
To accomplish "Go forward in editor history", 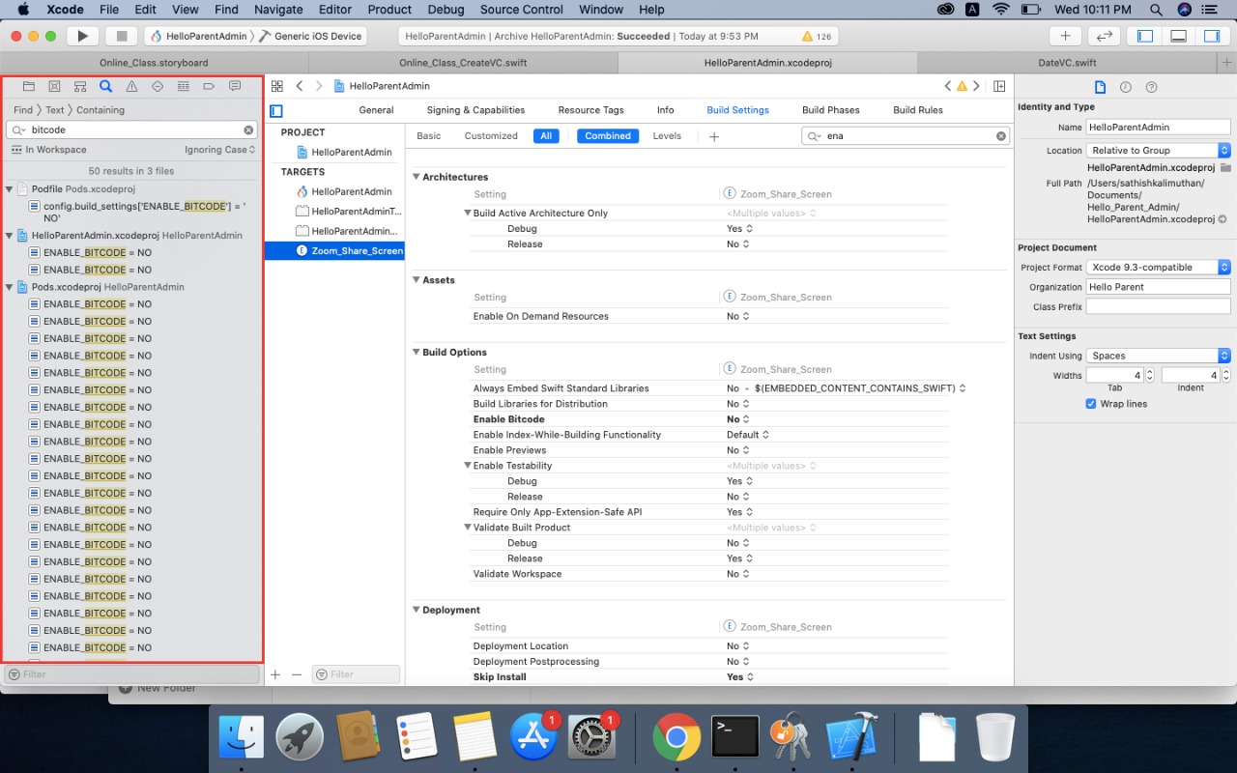I will [319, 86].
